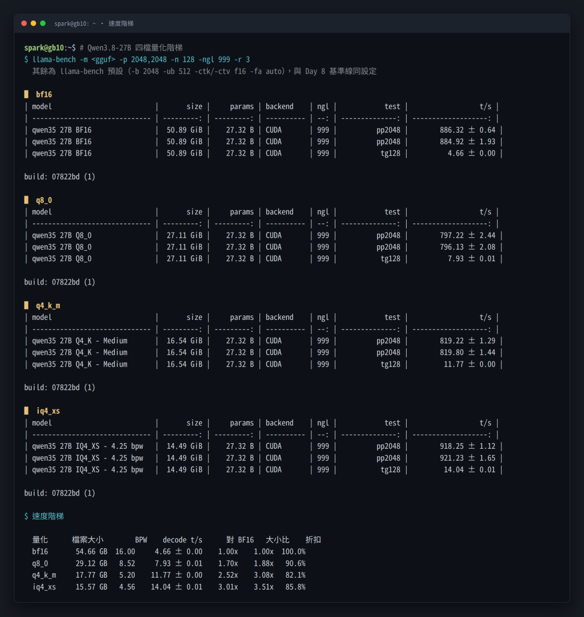Click the Q8_0 tg128 value '7.93 ± 0.01' in the q8_0 table
The width and height of the screenshot is (584, 617).
[x=472, y=258]
